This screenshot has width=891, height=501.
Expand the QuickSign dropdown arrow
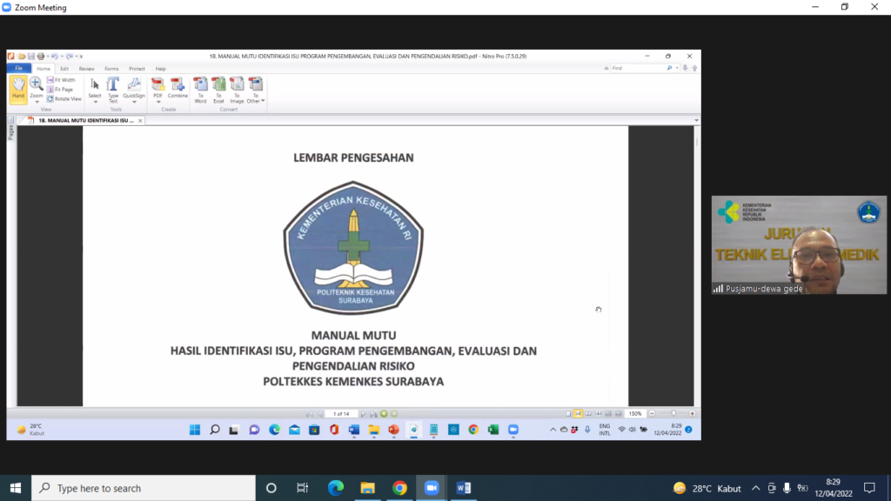click(x=134, y=103)
